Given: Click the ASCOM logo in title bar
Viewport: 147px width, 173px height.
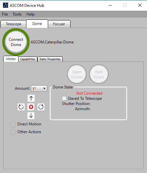Looking at the screenshot, I should tap(6, 5).
